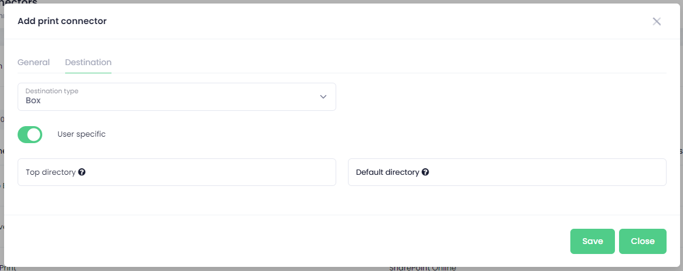Viewport: 683px width, 271px height.
Task: Click the Default directory help question-mark icon
Action: [x=425, y=172]
